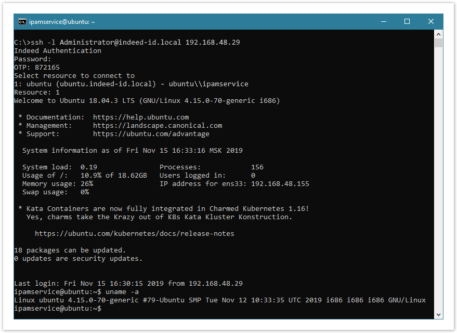Click the ubuntu.com/advantage support URL
Image resolution: width=457 pixels, height=333 pixels.
point(151,134)
